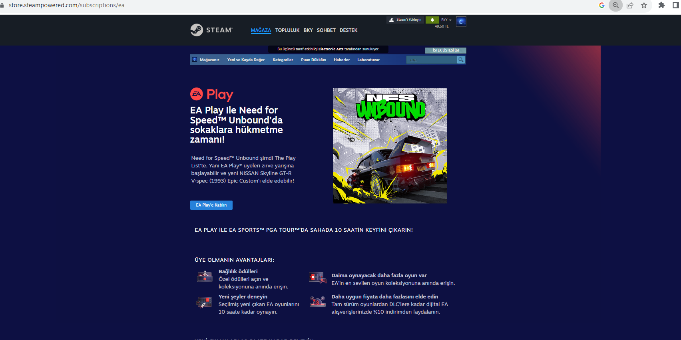Click the Electronic Arts link in banner
The image size is (681, 340).
[331, 49]
